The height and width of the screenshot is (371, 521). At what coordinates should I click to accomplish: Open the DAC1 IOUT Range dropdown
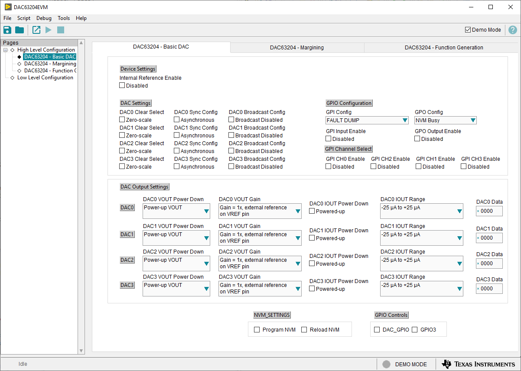[x=421, y=238]
